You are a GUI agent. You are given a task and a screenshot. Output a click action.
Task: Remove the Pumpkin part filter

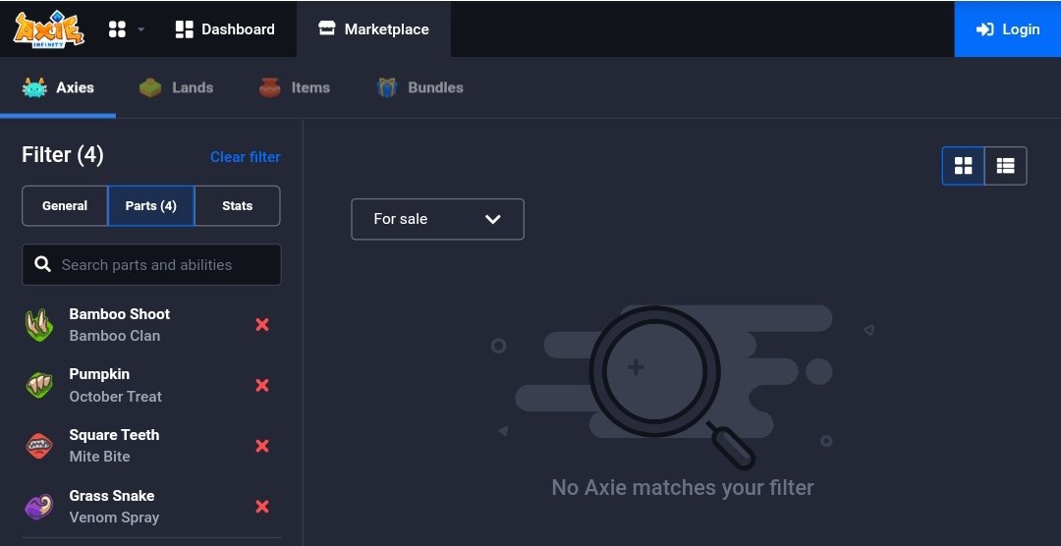click(262, 385)
